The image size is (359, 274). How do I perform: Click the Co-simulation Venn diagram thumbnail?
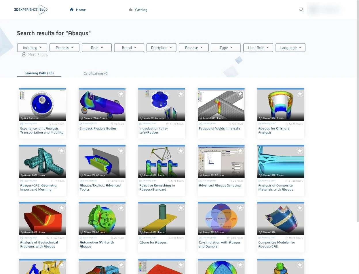coord(221,219)
